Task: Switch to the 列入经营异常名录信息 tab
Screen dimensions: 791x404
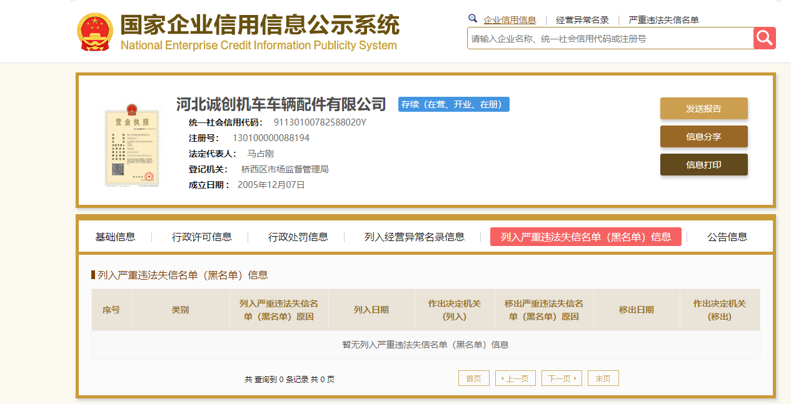Action: pyautogui.click(x=415, y=237)
